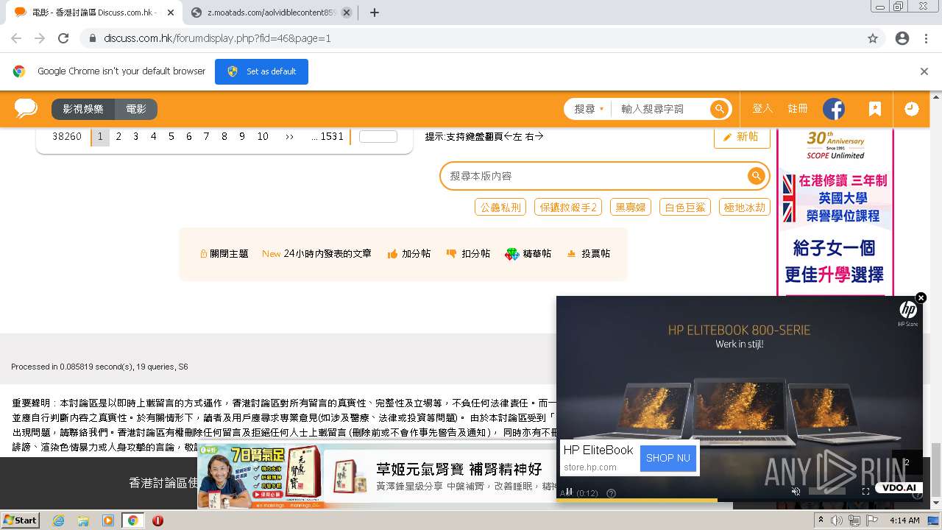Filter by 投票帖

click(x=588, y=253)
